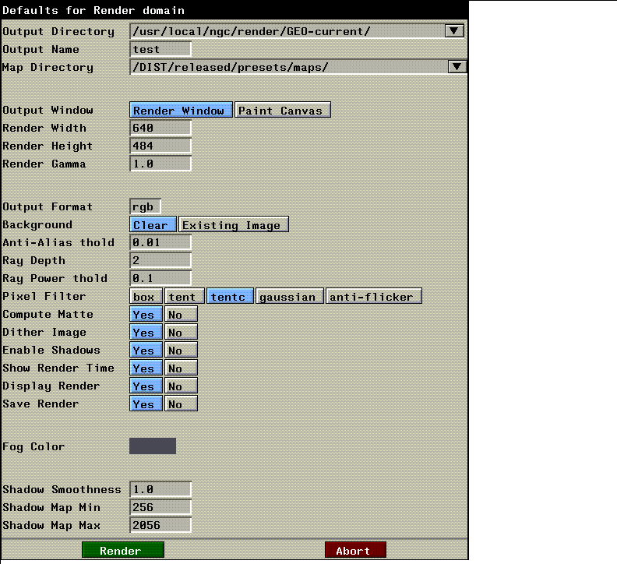Choose the gaussian pixel filter
This screenshot has height=564, width=617.
coord(290,296)
